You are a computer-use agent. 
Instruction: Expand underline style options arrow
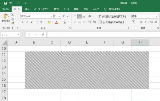[35, 22]
